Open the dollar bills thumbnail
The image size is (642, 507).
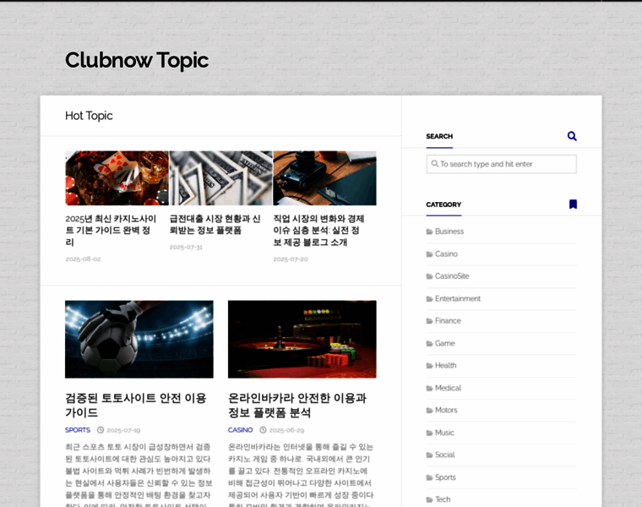pyautogui.click(x=220, y=178)
